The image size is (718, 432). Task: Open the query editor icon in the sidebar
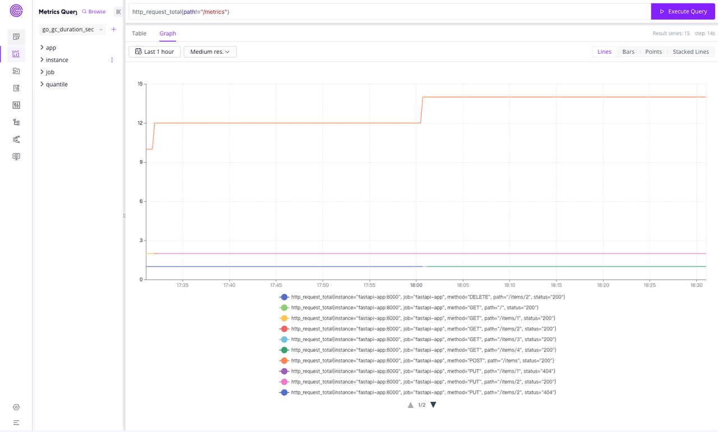click(x=16, y=88)
